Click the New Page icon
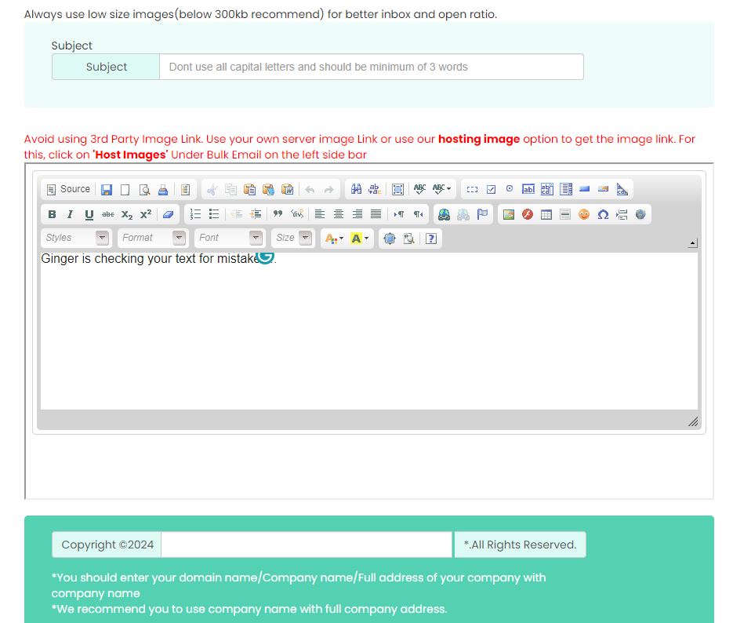The image size is (733, 623). coord(125,189)
